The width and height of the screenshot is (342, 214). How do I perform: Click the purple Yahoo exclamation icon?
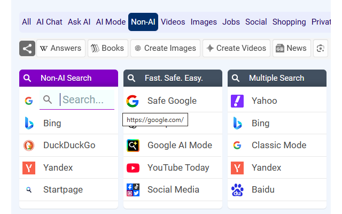[x=237, y=101]
